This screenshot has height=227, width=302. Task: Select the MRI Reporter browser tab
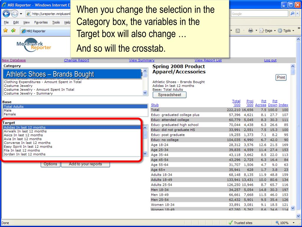45,31
